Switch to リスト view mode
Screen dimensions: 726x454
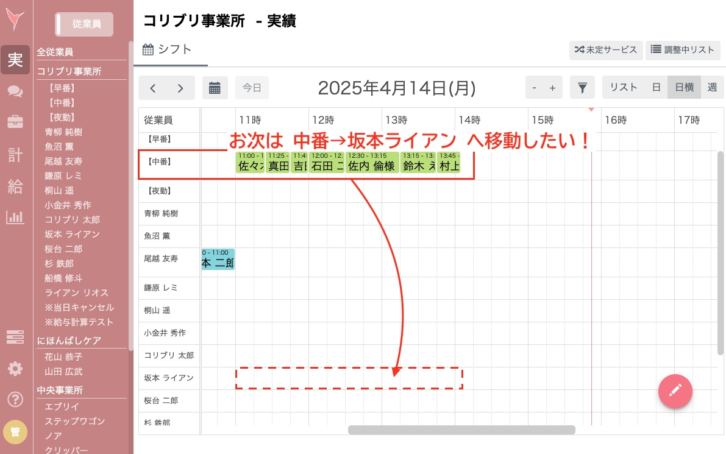623,87
